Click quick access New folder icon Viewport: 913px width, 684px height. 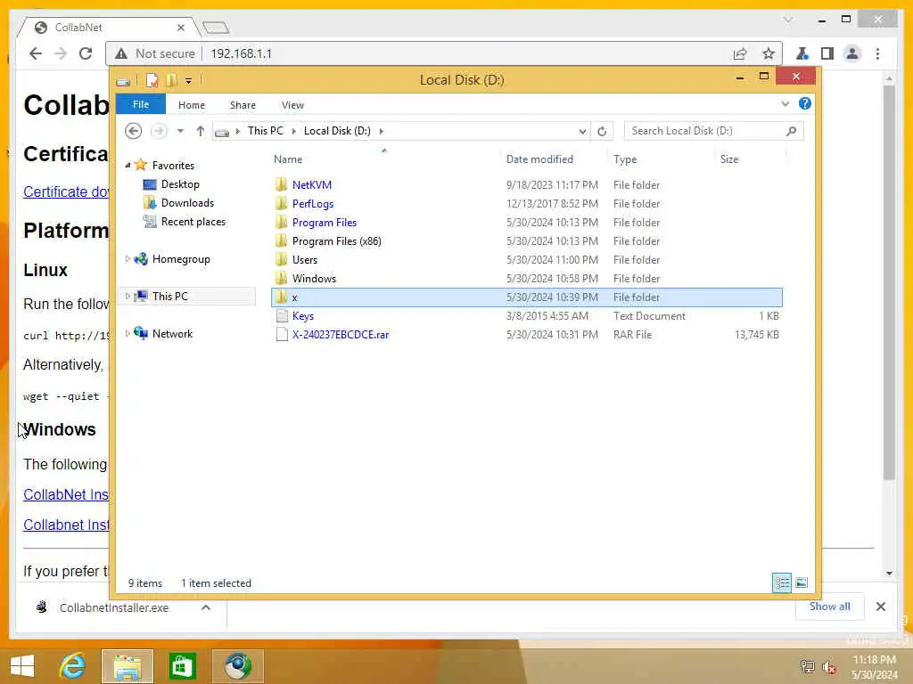[x=171, y=80]
